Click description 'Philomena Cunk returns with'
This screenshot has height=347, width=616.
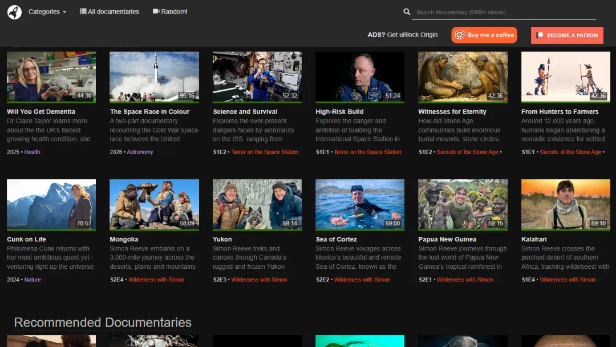[48, 249]
